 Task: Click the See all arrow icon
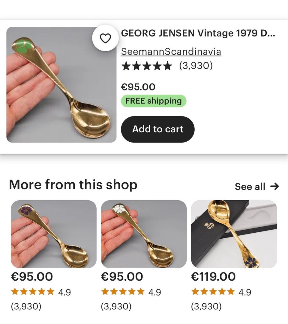point(274,186)
